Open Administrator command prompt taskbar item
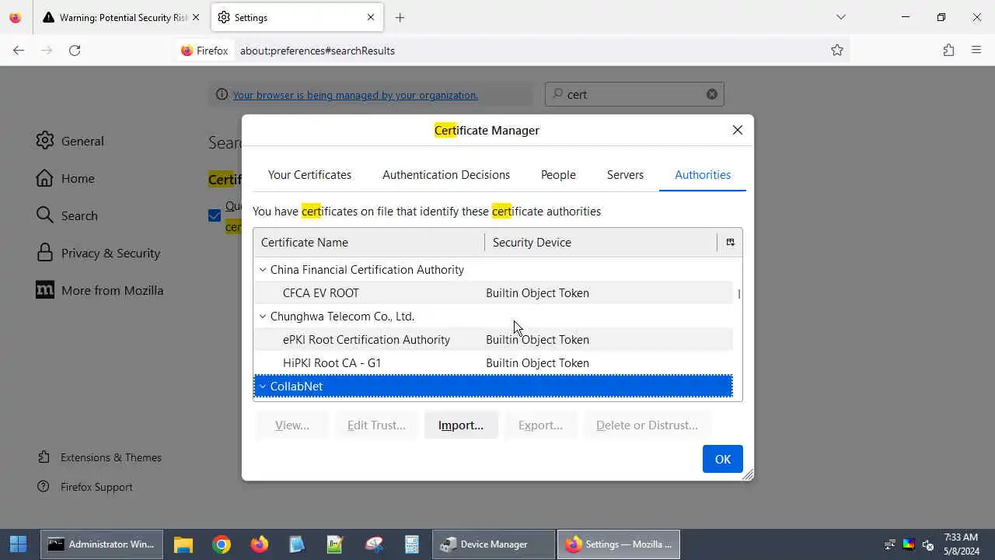995x560 pixels. [x=103, y=544]
